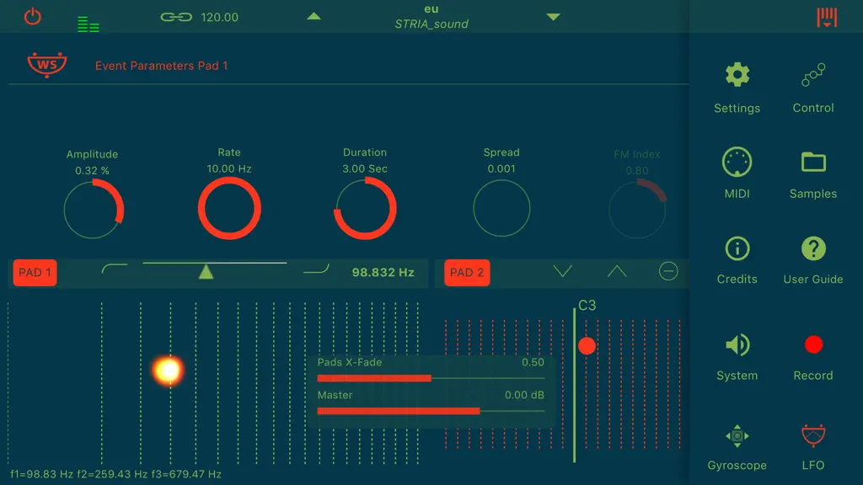Screen dimensions: 863x485
Task: Open the Control nodes icon
Action: point(813,75)
